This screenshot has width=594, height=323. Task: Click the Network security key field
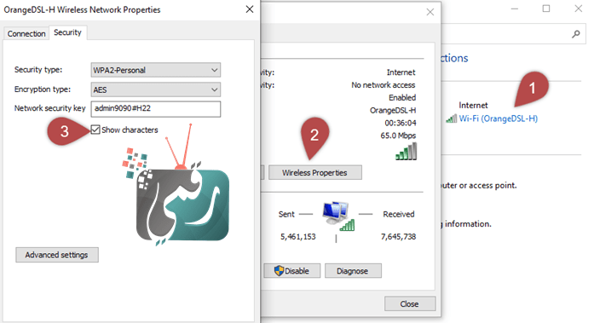[156, 109]
